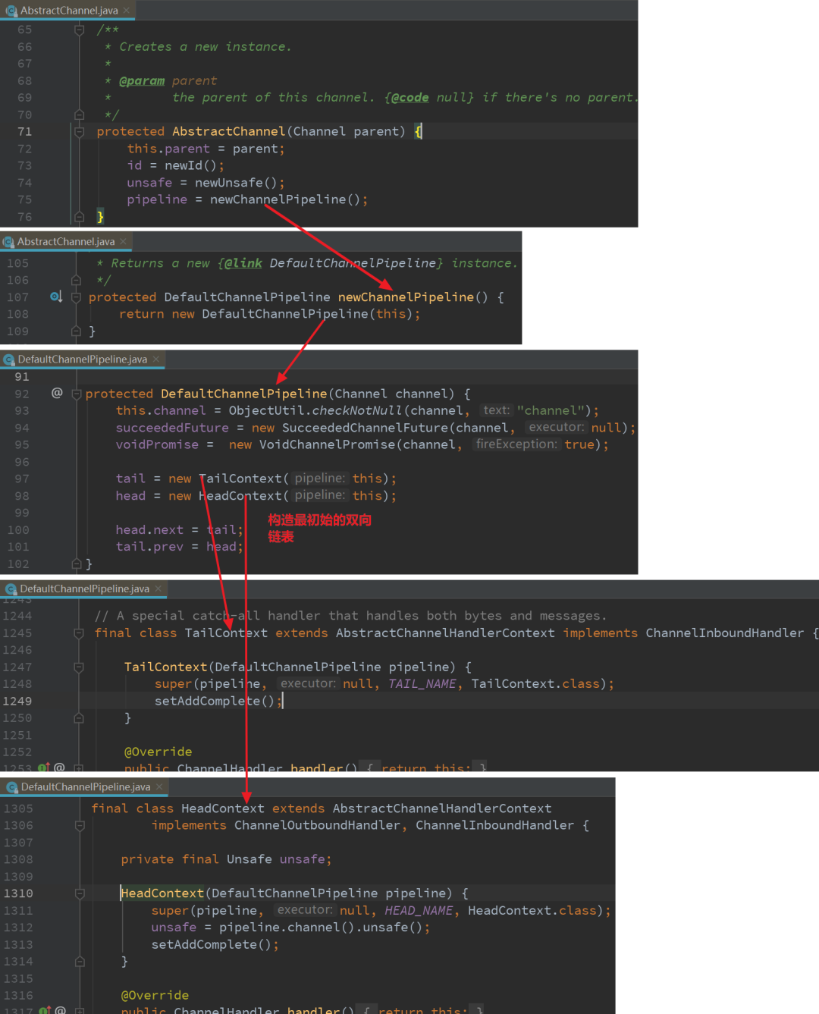
Task: Click line number 71 in the gutter
Action: 25,131
